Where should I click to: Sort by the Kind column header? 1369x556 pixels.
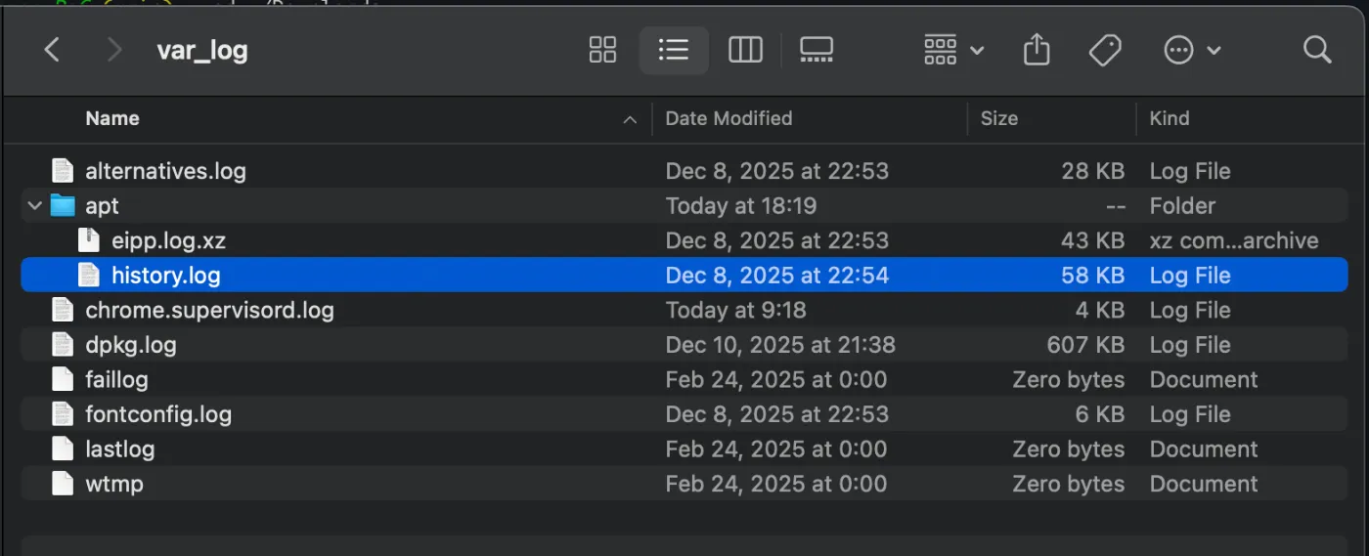(x=1170, y=119)
